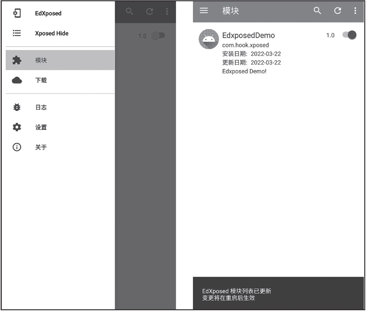The width and height of the screenshot is (366, 311).
Task: Open 下载 in the navigation drawer
Action: click(x=60, y=80)
